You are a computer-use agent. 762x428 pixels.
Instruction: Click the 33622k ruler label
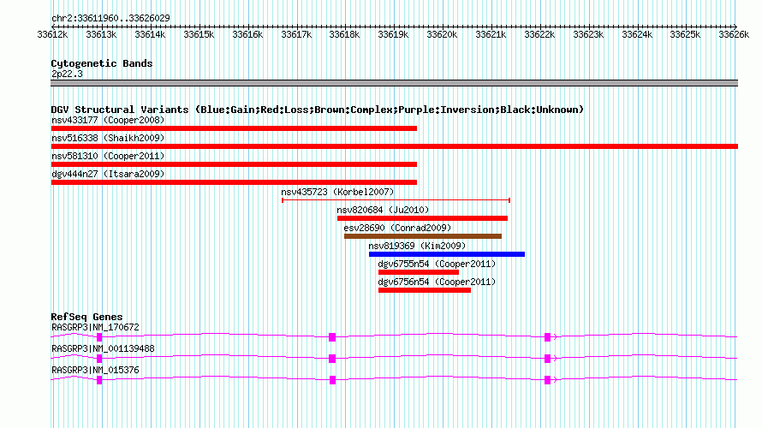(539, 34)
